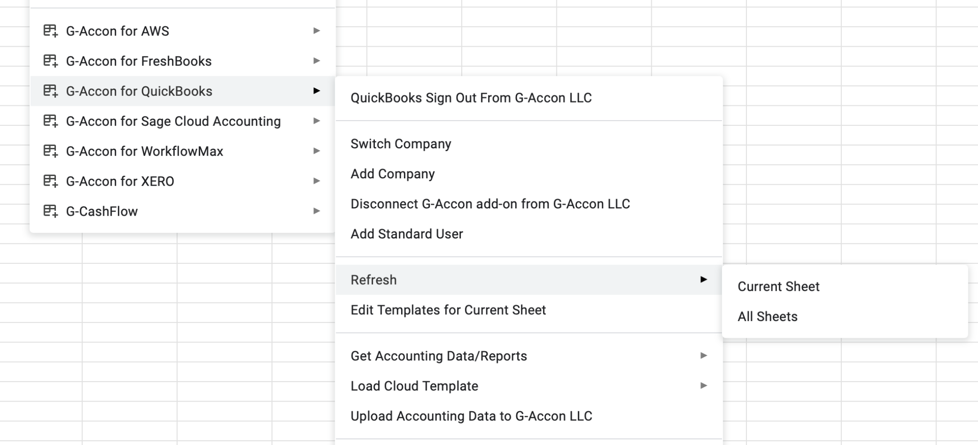Expand the G-Accon for AWS submenu arrow
This screenshot has height=445, width=978.
click(316, 31)
